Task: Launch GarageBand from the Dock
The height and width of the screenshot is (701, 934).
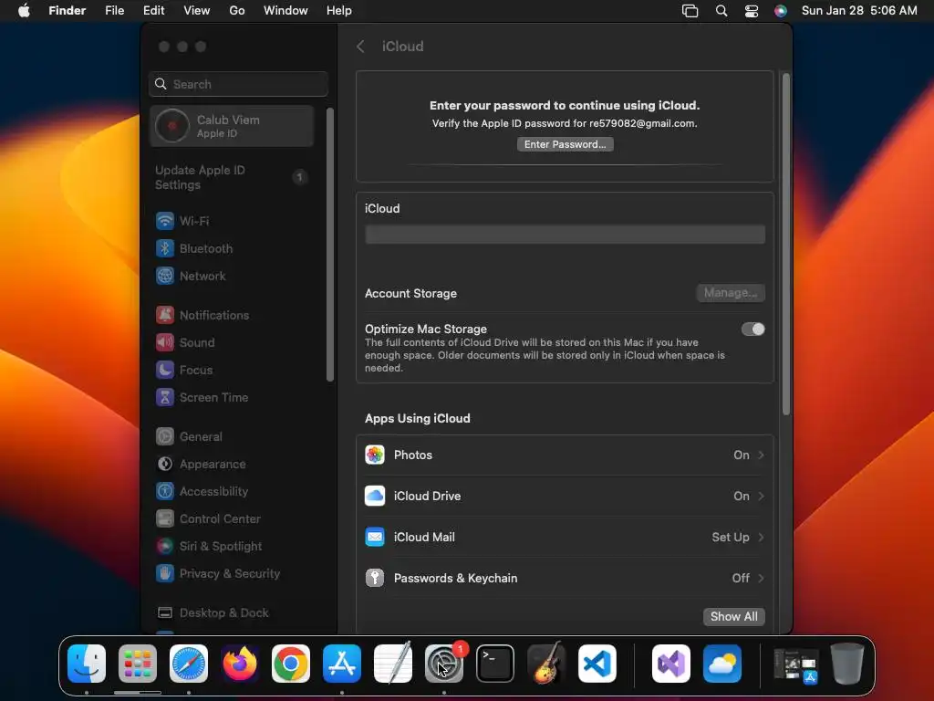Action: [546, 663]
